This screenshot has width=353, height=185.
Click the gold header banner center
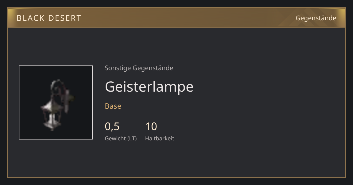[x=176, y=18]
